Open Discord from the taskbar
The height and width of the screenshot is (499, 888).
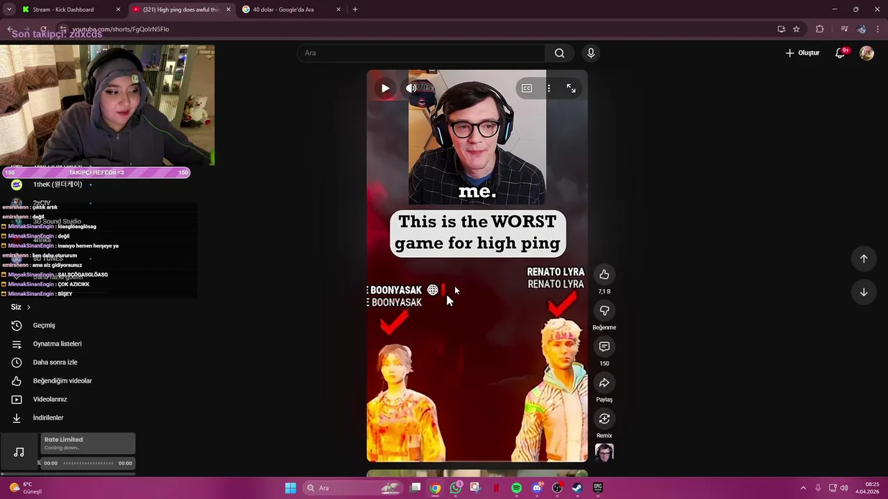pyautogui.click(x=536, y=488)
